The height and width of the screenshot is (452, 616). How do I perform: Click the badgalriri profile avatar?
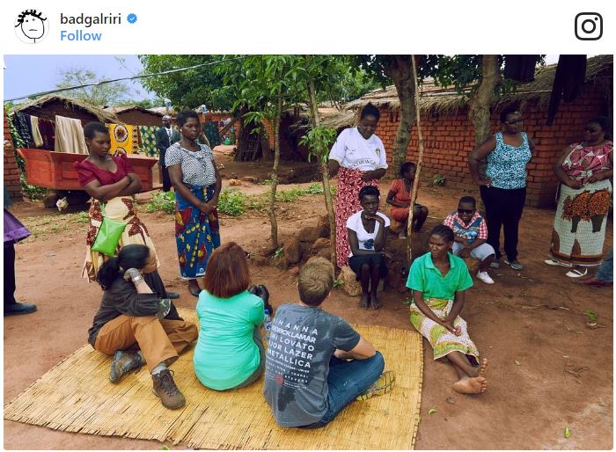click(31, 26)
